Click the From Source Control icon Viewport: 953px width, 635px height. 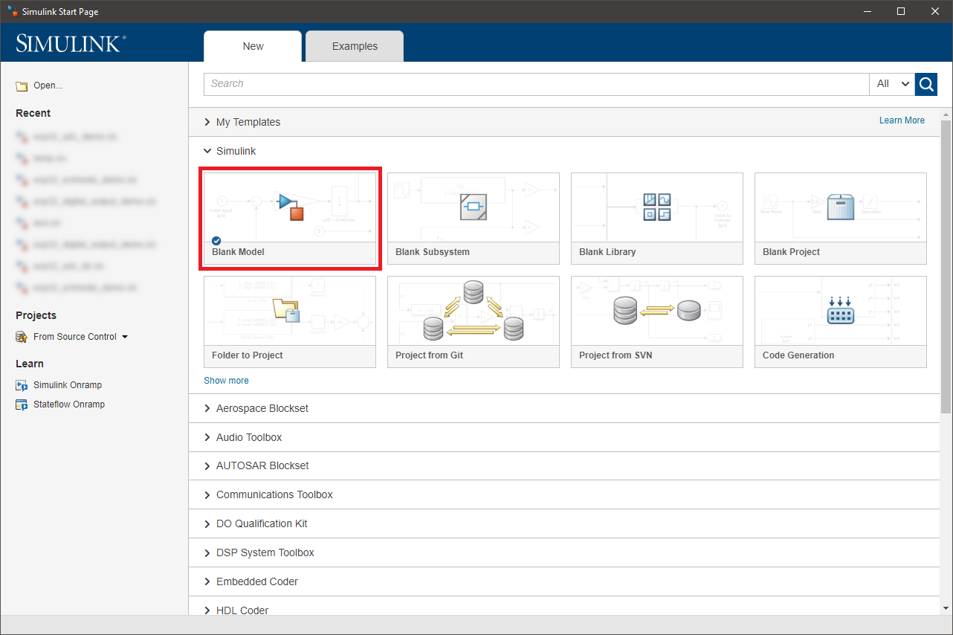(x=22, y=337)
